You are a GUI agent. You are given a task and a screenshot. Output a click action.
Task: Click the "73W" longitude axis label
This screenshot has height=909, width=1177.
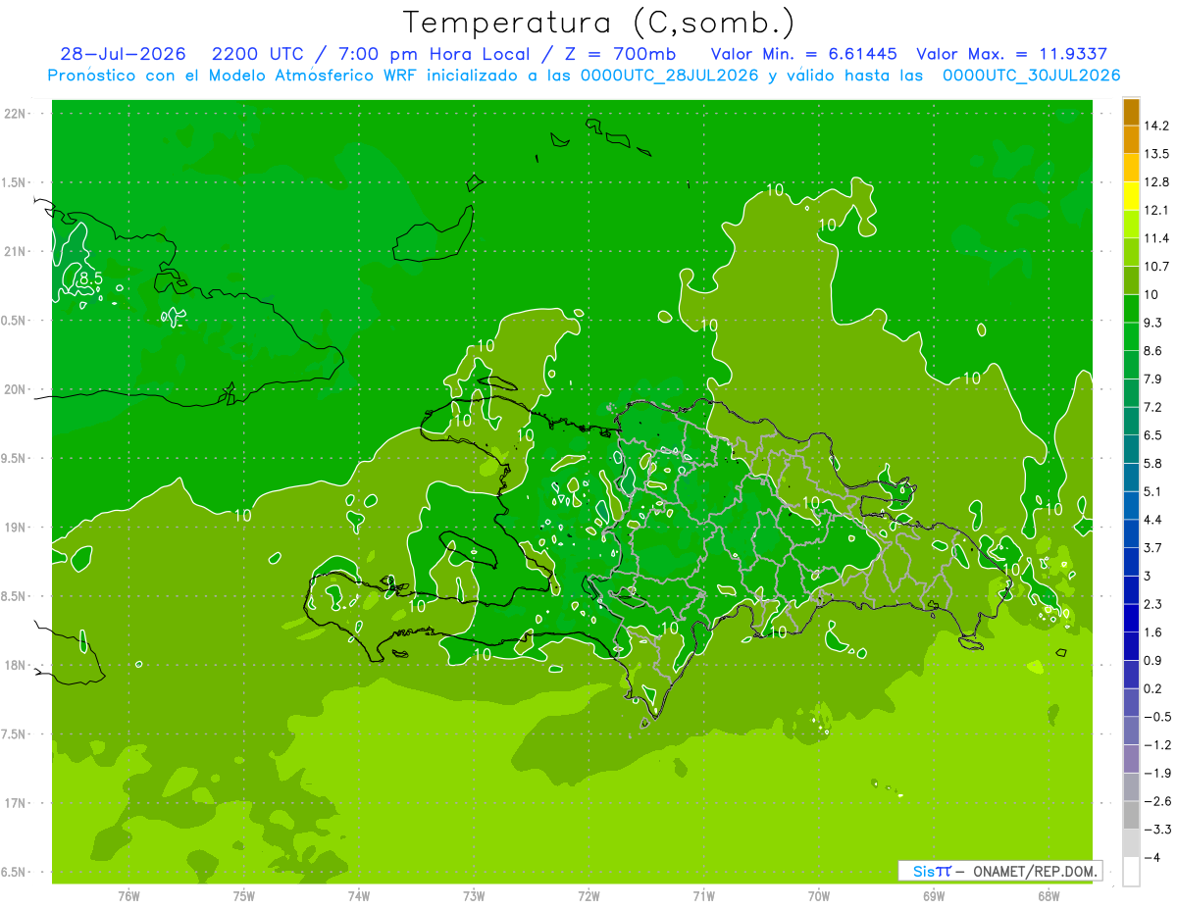[474, 896]
